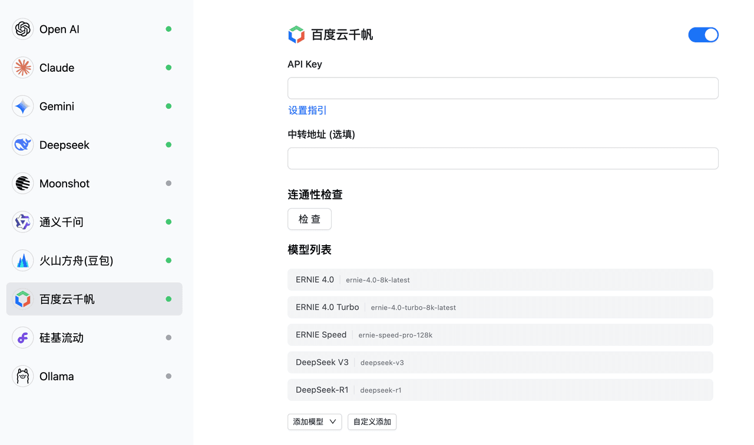Click the ernie-4.0-8k-latest model ID text
The height and width of the screenshot is (445, 754).
pos(378,280)
